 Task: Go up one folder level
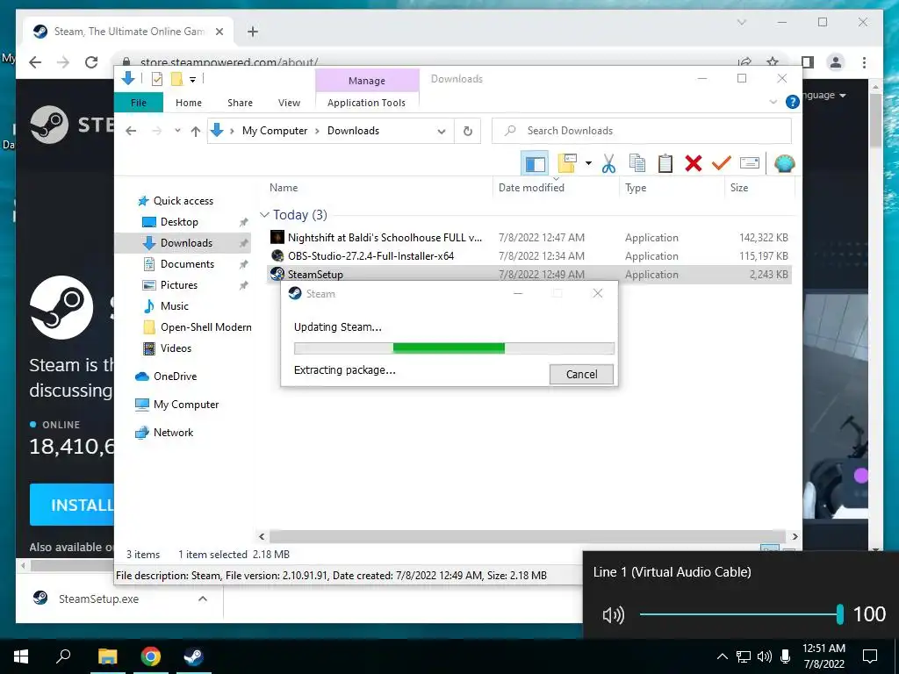click(196, 132)
